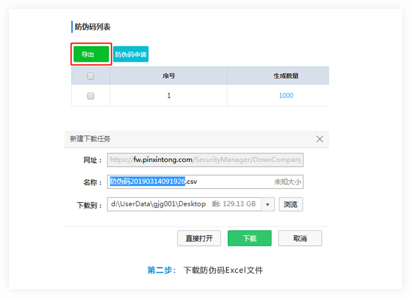Click the 取消 cancel button
The height and width of the screenshot is (298, 411).
click(x=300, y=238)
